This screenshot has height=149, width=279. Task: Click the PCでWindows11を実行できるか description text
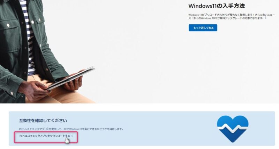(x=71, y=129)
